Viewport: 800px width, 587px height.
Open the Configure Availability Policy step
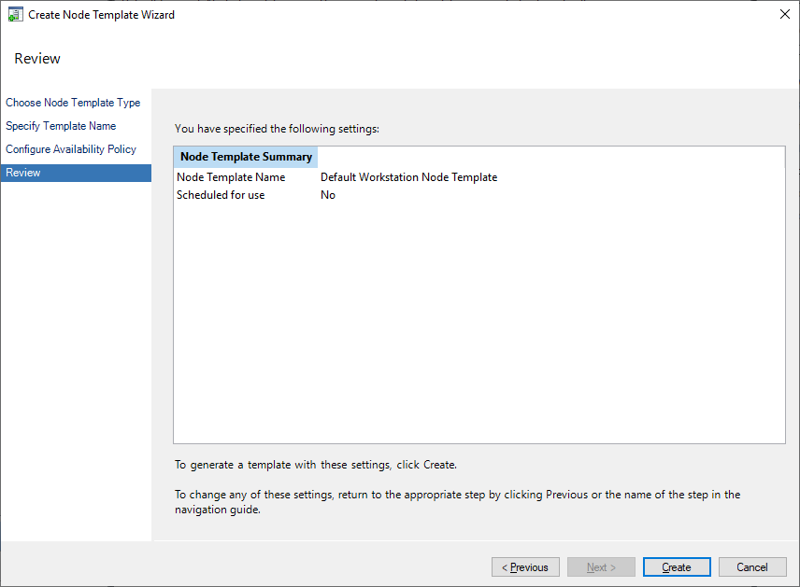(x=70, y=148)
